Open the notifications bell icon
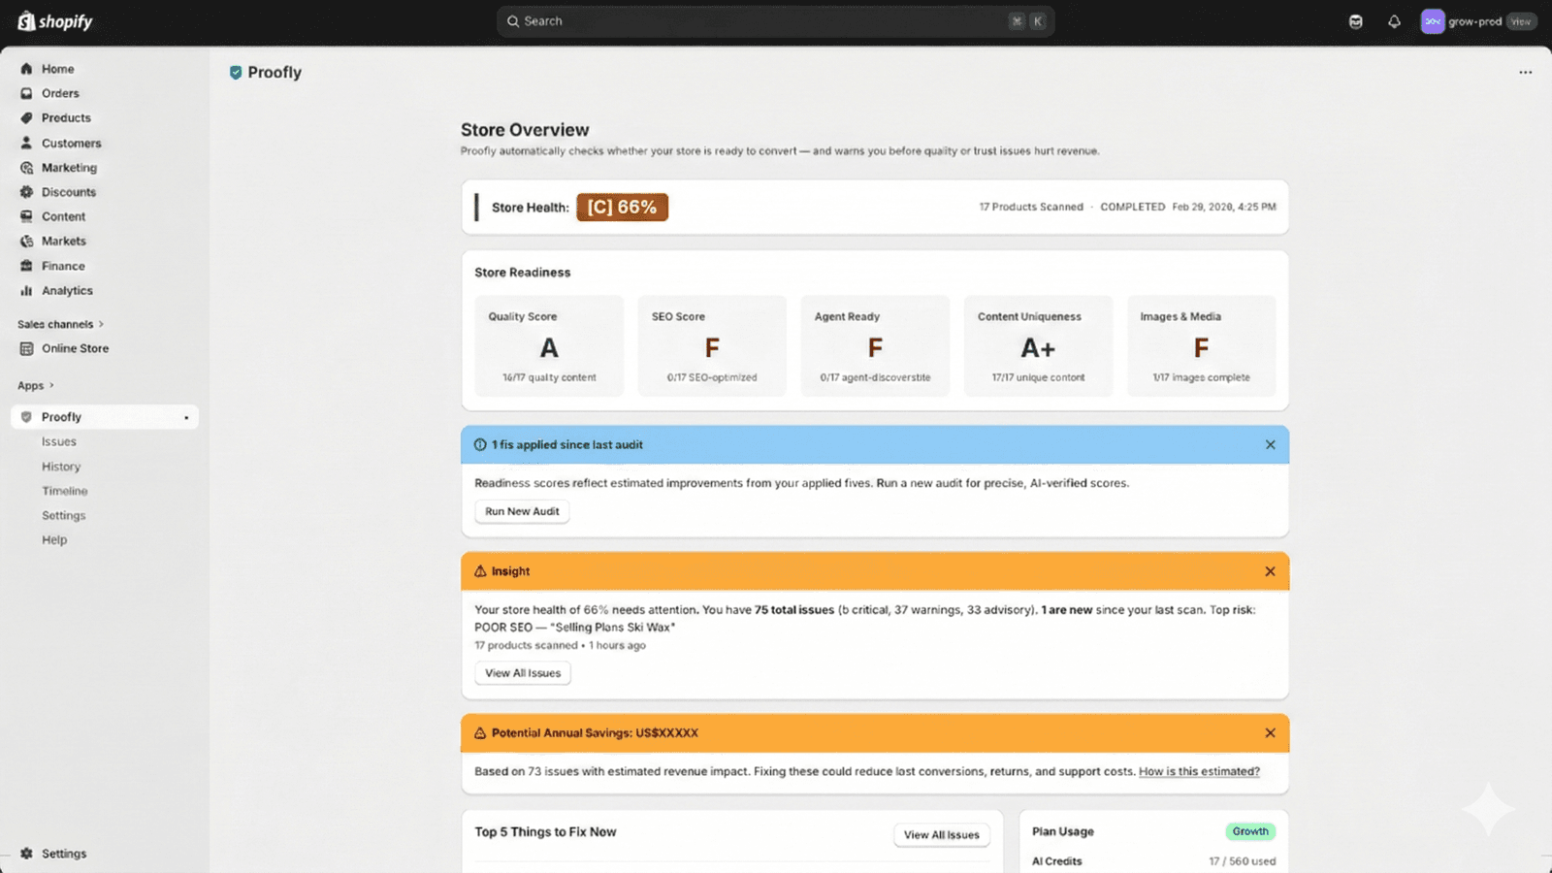The height and width of the screenshot is (873, 1552). click(x=1394, y=21)
